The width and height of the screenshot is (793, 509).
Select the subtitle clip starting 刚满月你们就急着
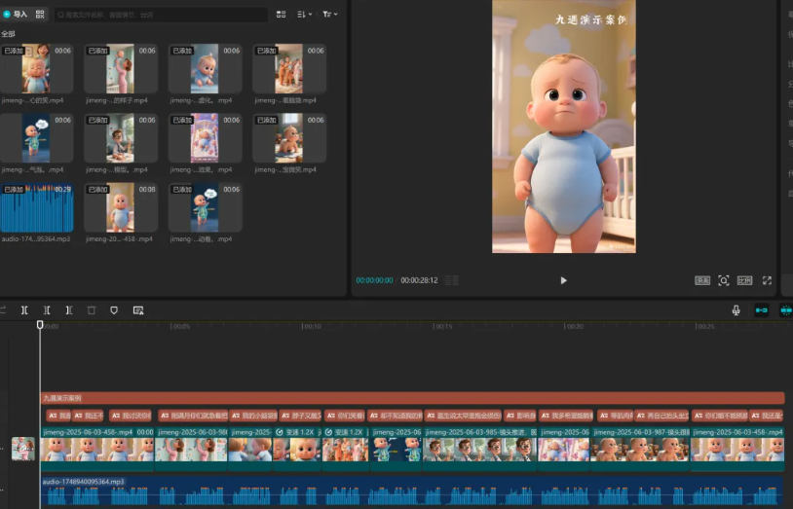coord(193,416)
